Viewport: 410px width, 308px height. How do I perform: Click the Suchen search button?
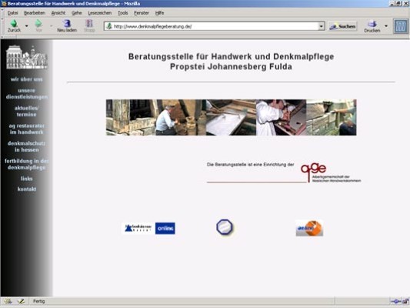(x=342, y=26)
